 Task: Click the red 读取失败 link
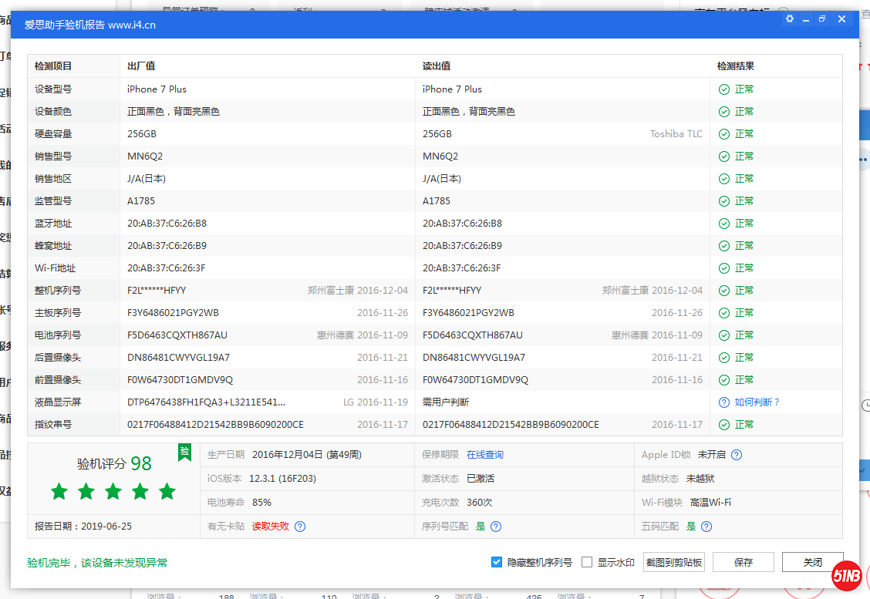click(271, 526)
